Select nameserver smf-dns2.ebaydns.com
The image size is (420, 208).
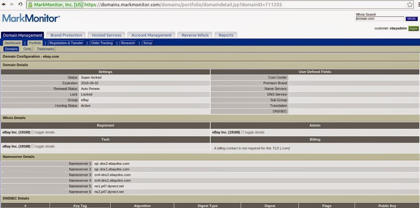[113, 175]
